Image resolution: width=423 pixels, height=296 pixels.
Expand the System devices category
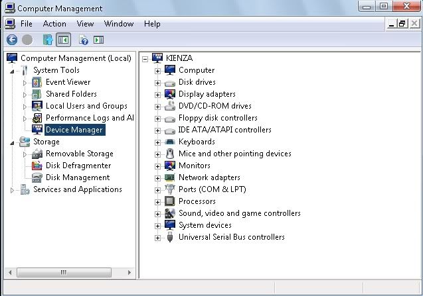(x=157, y=226)
